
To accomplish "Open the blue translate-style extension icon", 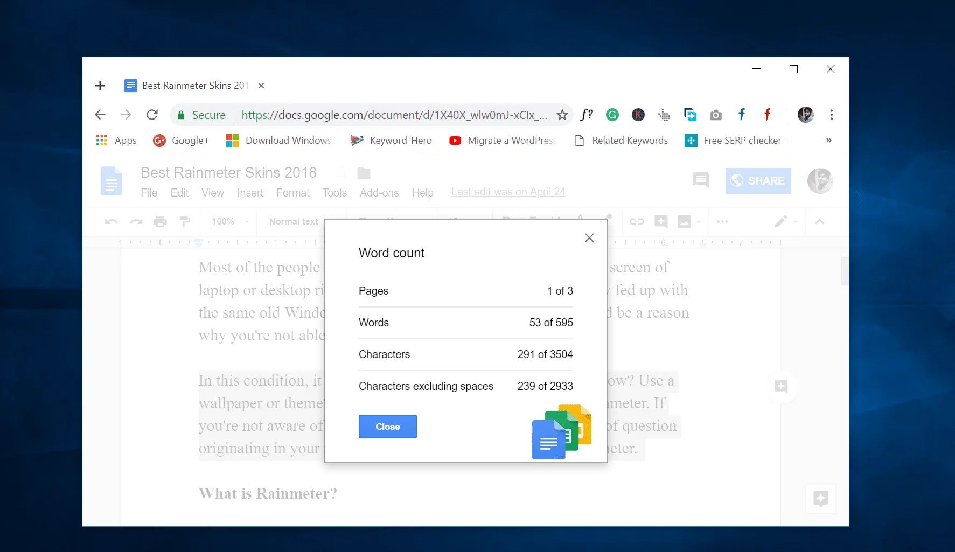I will point(690,115).
